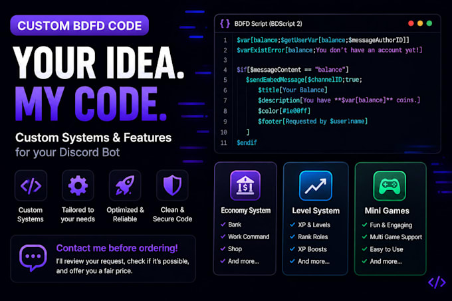Click the Economy System bank icon
The height and width of the screenshot is (301, 452).
click(x=245, y=185)
